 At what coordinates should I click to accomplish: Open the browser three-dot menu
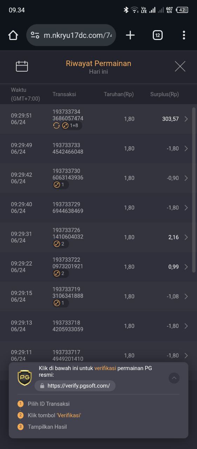click(184, 35)
